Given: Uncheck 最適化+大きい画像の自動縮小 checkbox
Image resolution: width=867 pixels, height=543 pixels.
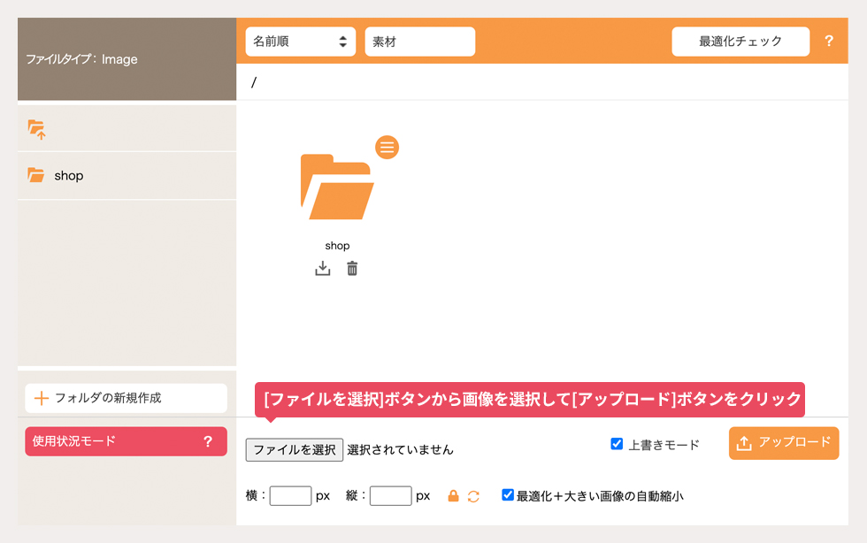Looking at the screenshot, I should 508,494.
